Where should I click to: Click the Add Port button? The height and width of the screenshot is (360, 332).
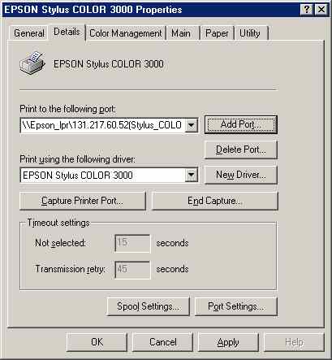(241, 124)
